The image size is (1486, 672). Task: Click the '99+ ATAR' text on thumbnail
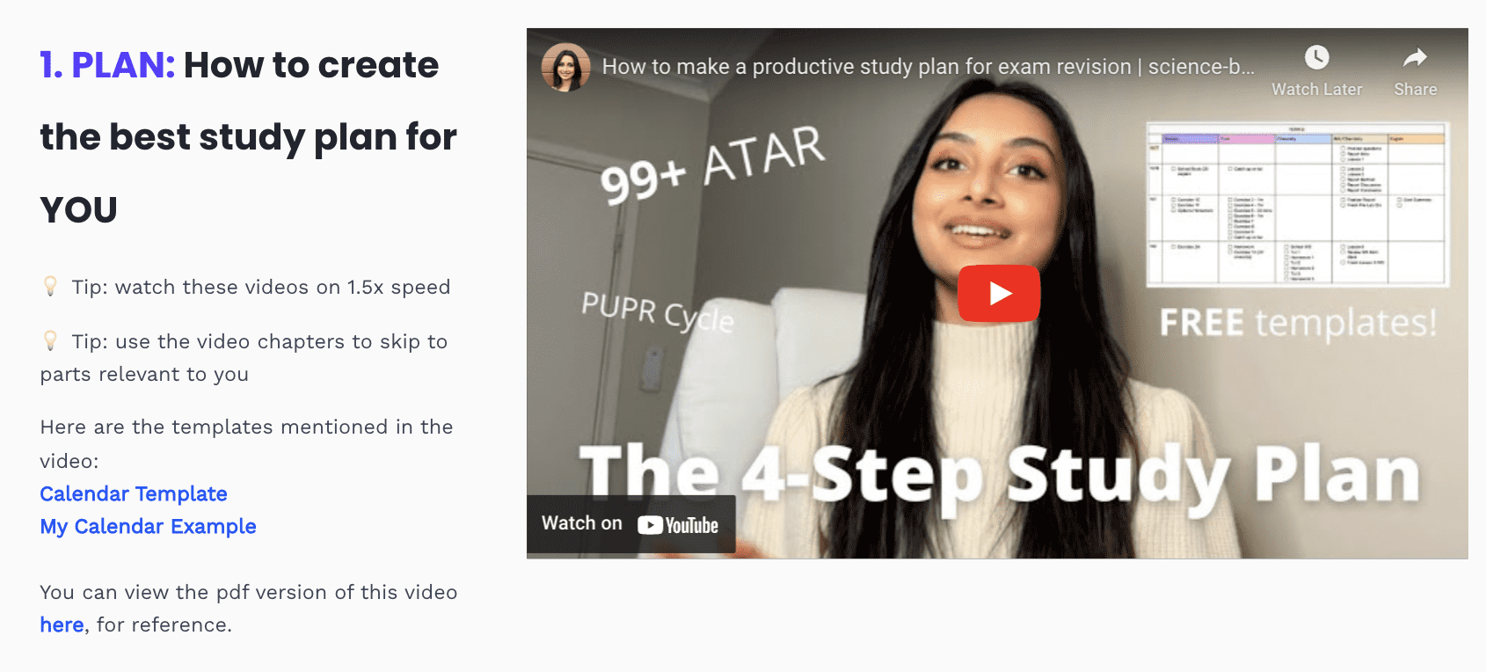pyautogui.click(x=713, y=164)
